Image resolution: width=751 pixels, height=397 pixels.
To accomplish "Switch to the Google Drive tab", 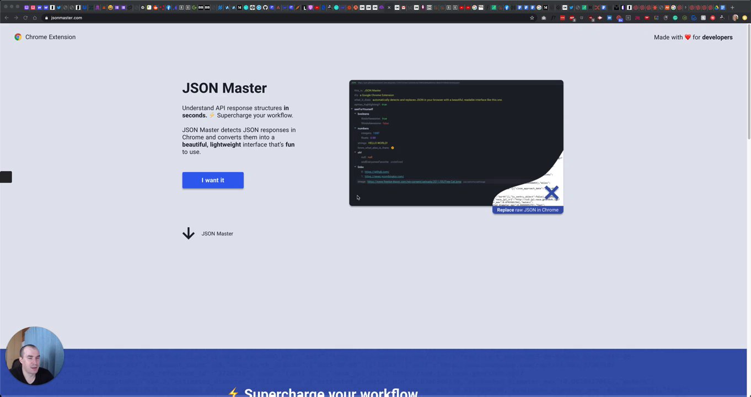I will click(716, 8).
